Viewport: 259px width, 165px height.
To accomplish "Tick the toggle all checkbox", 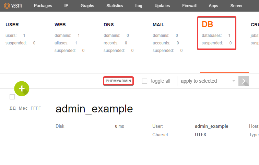I will click(x=145, y=81).
